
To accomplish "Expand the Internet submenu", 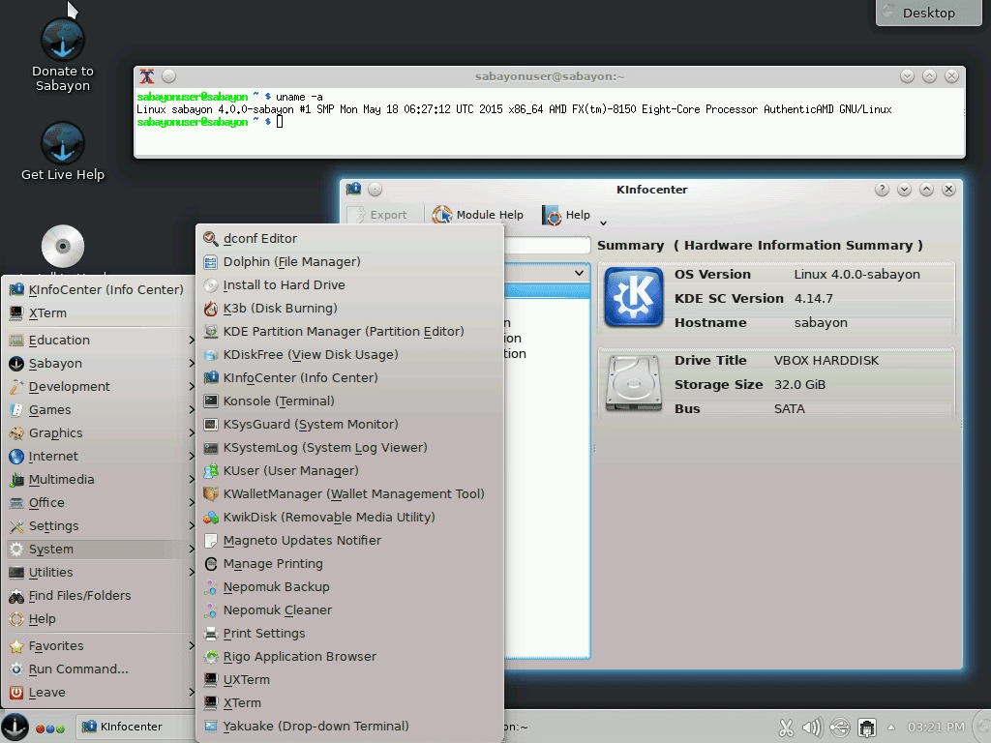I will tap(101, 457).
